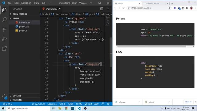This screenshot has width=197, height=111.
Task: Open the Extensions view
Action: coord(4,48)
